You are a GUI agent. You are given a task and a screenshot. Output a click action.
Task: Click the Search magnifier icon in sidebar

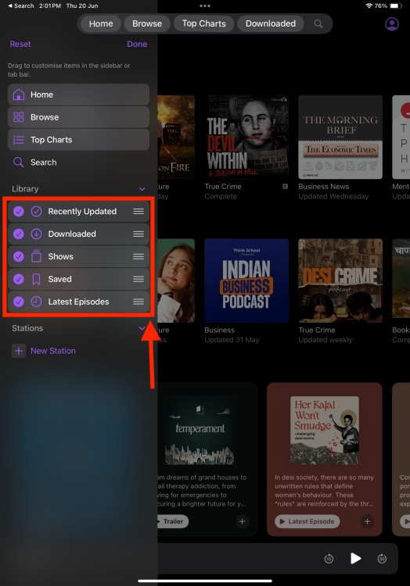(18, 163)
